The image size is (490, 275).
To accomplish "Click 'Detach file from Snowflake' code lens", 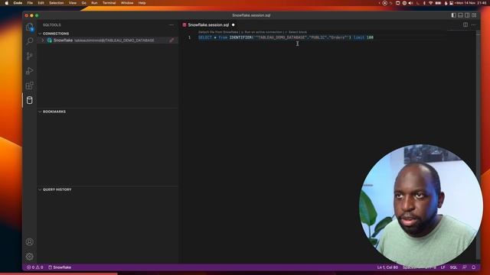I will pos(218,32).
